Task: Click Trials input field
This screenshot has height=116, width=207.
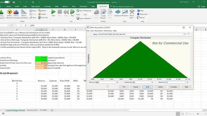Action: (87, 15)
